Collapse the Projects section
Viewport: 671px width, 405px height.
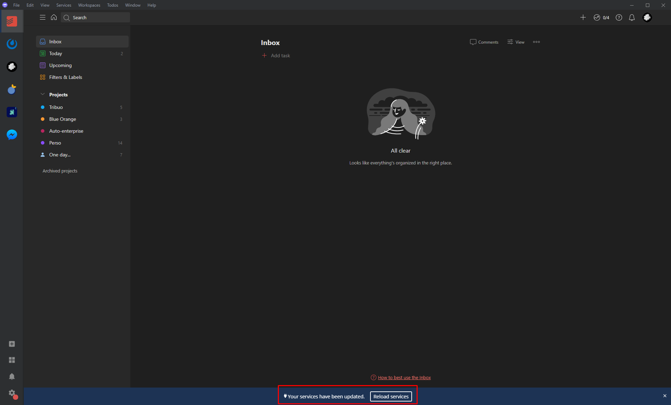[x=42, y=94]
